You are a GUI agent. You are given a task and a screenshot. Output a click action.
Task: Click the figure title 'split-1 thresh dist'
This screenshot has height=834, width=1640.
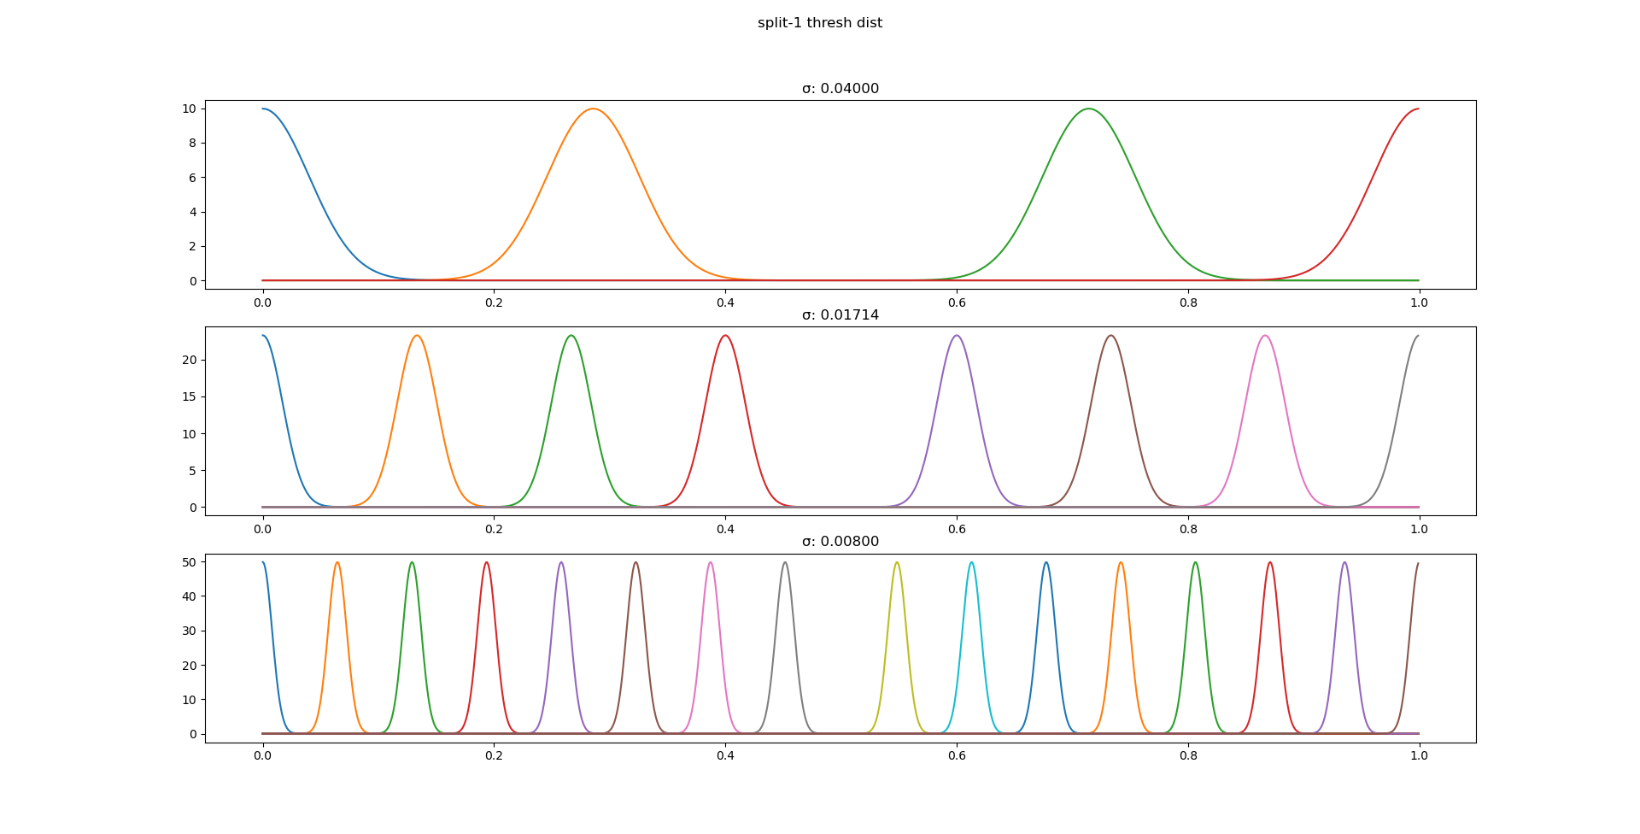pyautogui.click(x=819, y=23)
